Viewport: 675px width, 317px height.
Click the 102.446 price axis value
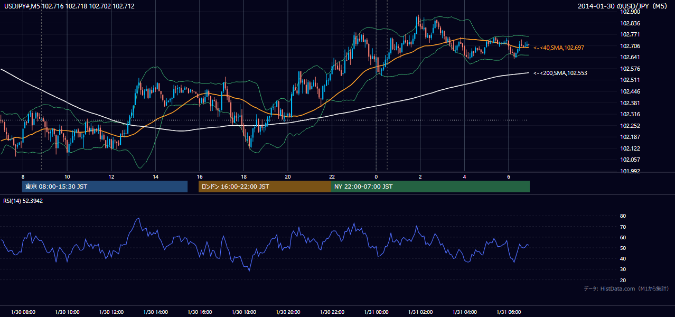(630, 91)
